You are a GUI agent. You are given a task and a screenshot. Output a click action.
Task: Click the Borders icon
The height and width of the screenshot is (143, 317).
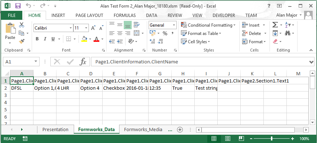pyautogui.click(x=68, y=39)
